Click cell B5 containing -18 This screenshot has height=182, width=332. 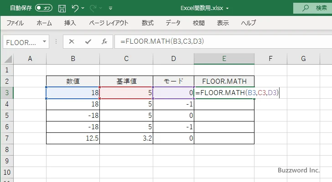point(73,116)
